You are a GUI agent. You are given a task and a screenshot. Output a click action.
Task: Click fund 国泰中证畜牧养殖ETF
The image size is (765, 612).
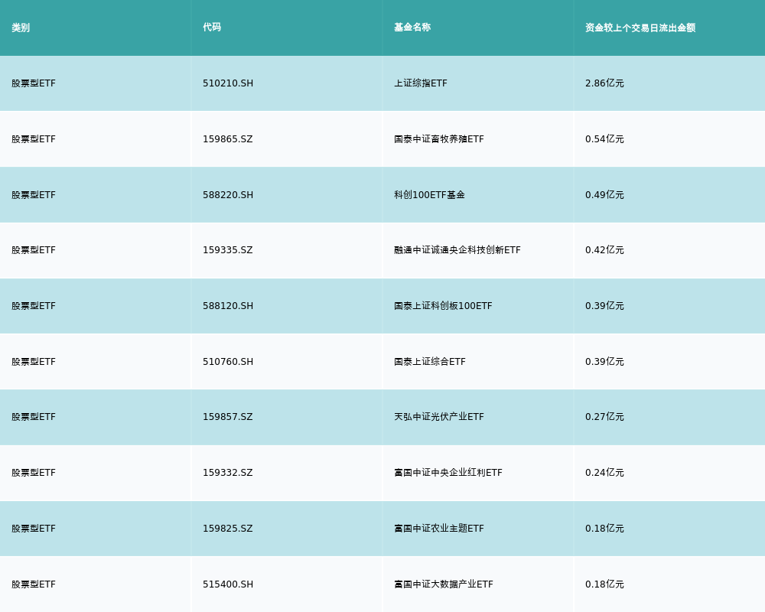(x=439, y=139)
